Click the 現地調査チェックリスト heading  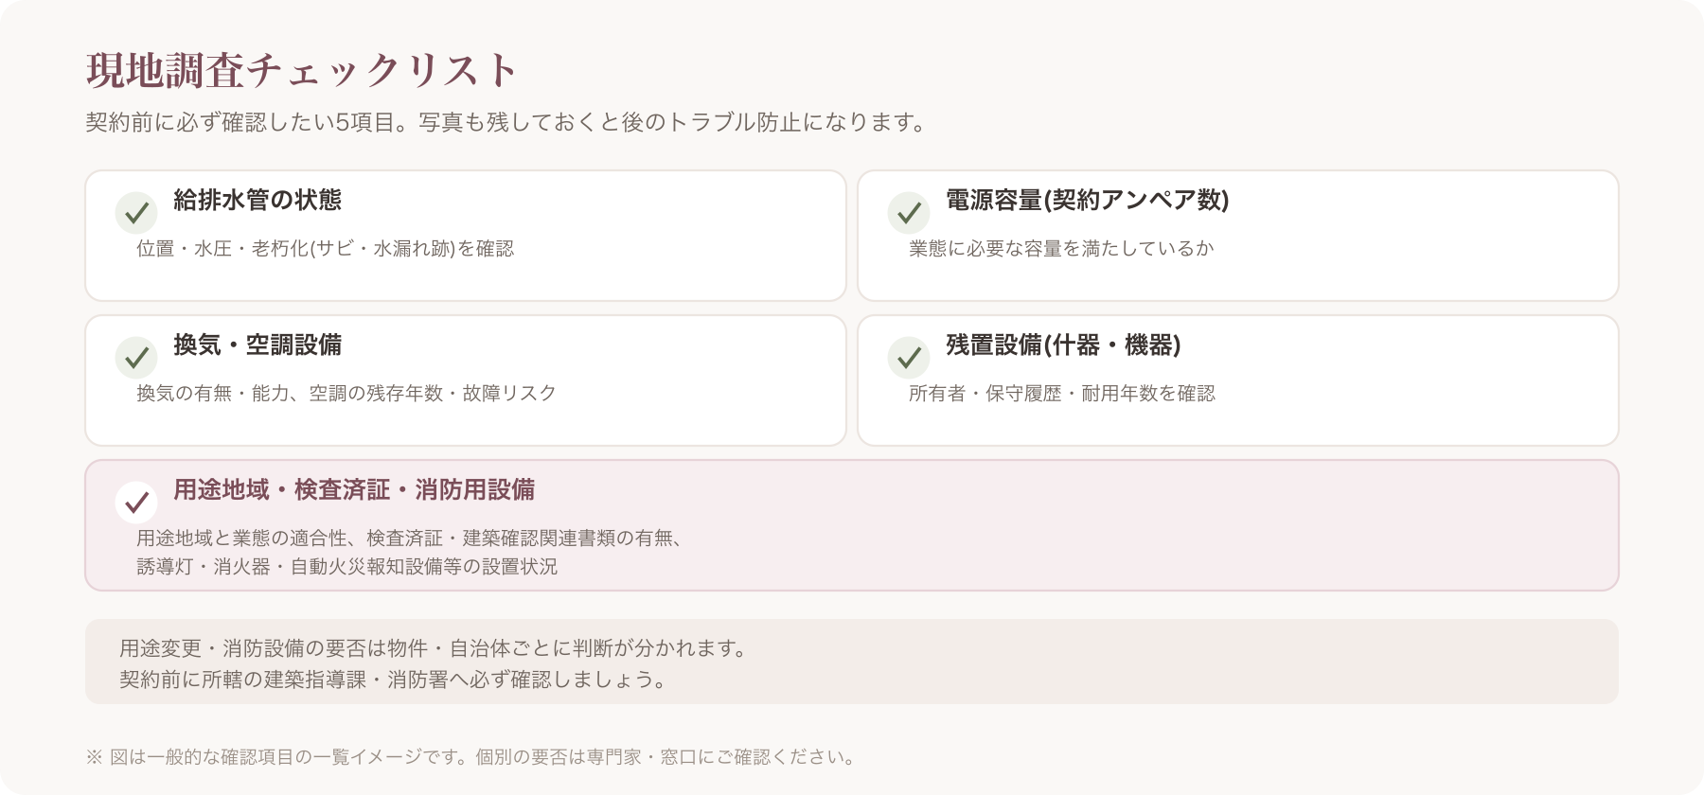[303, 70]
